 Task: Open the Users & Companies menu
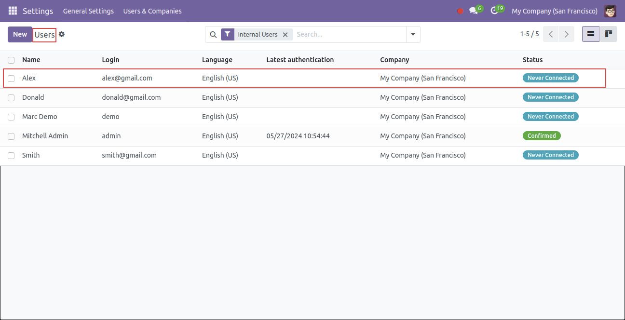coord(152,11)
